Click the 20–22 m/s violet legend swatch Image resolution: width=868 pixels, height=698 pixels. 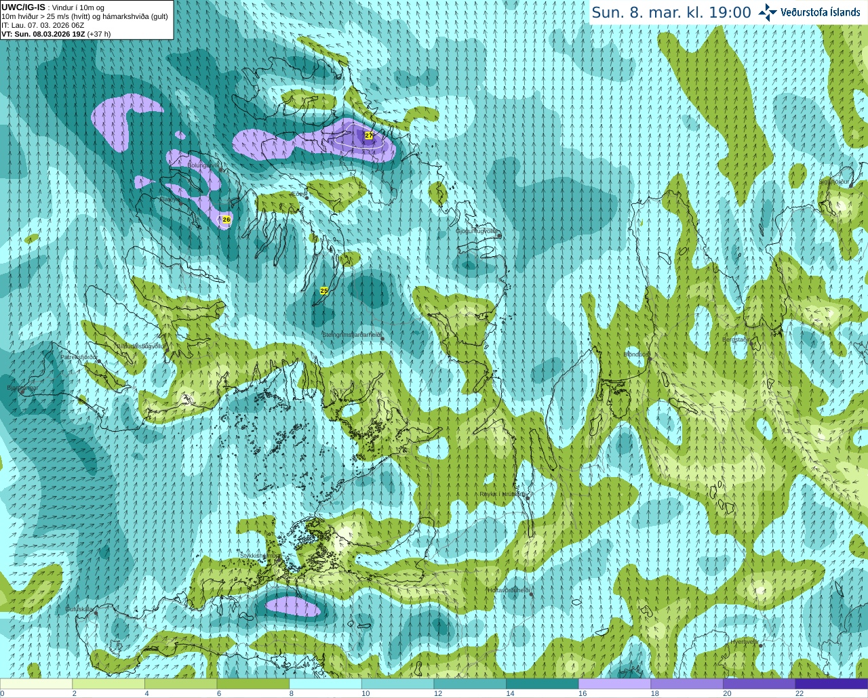[759, 684]
